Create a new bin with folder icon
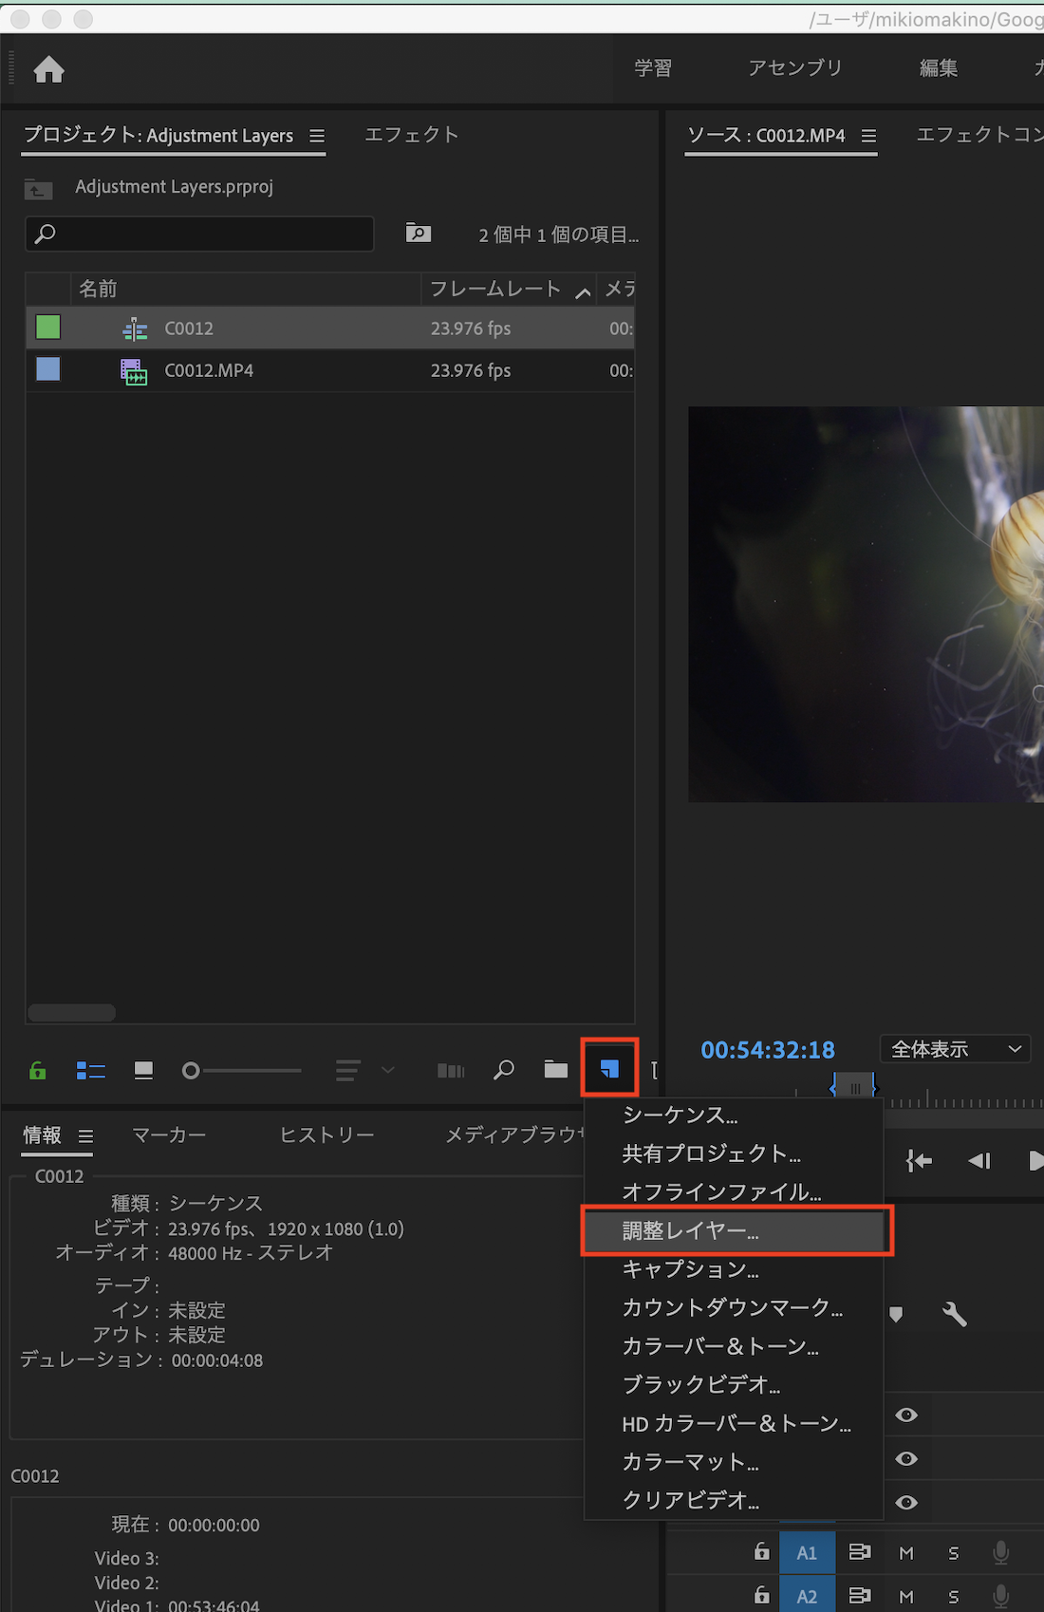The height and width of the screenshot is (1612, 1044). (x=556, y=1070)
